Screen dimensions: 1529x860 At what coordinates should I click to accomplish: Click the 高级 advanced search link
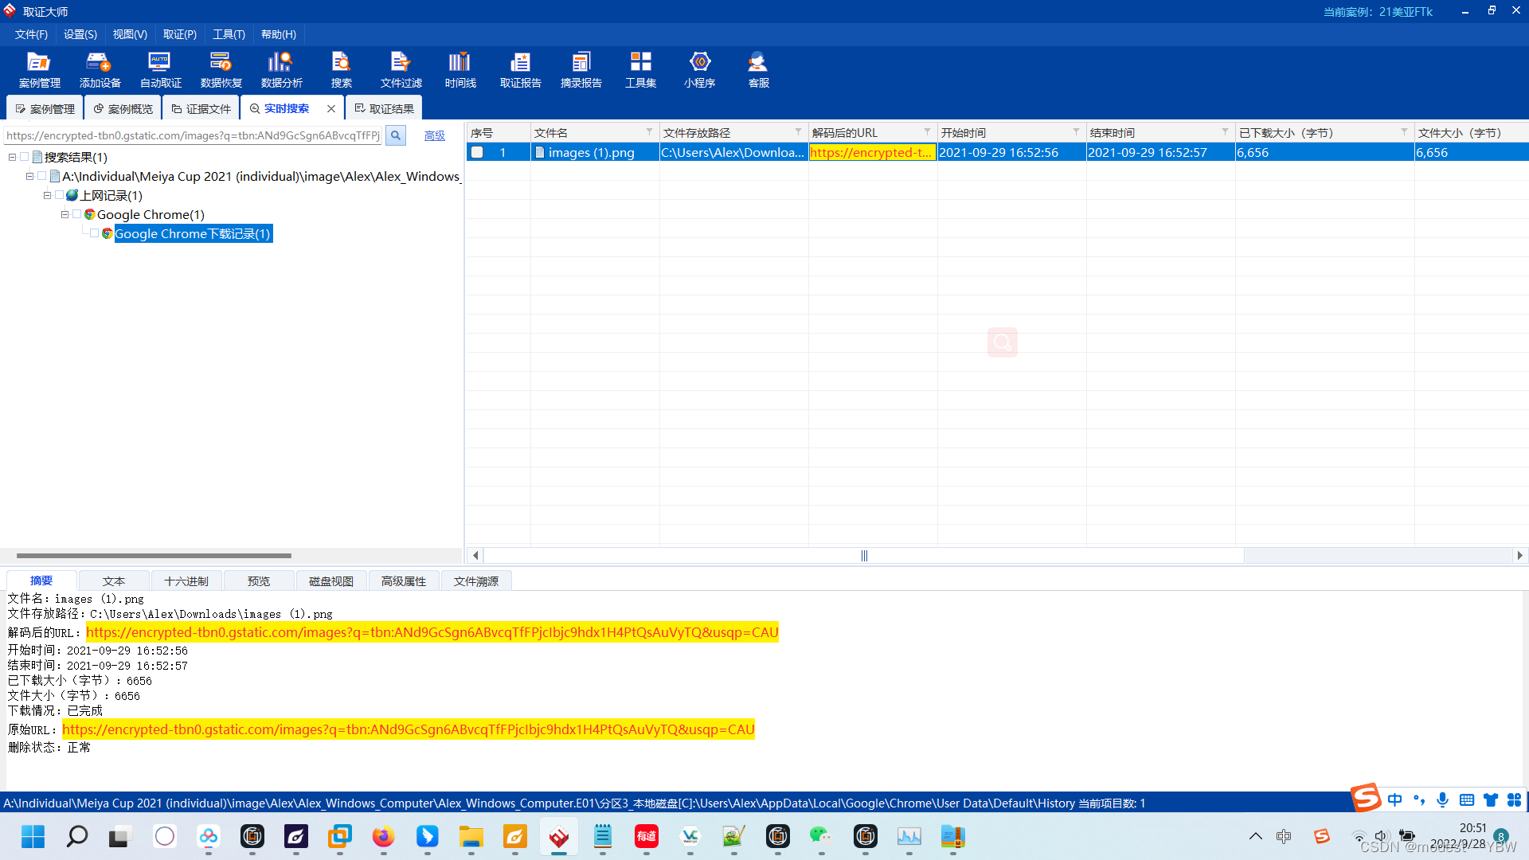(x=434, y=135)
